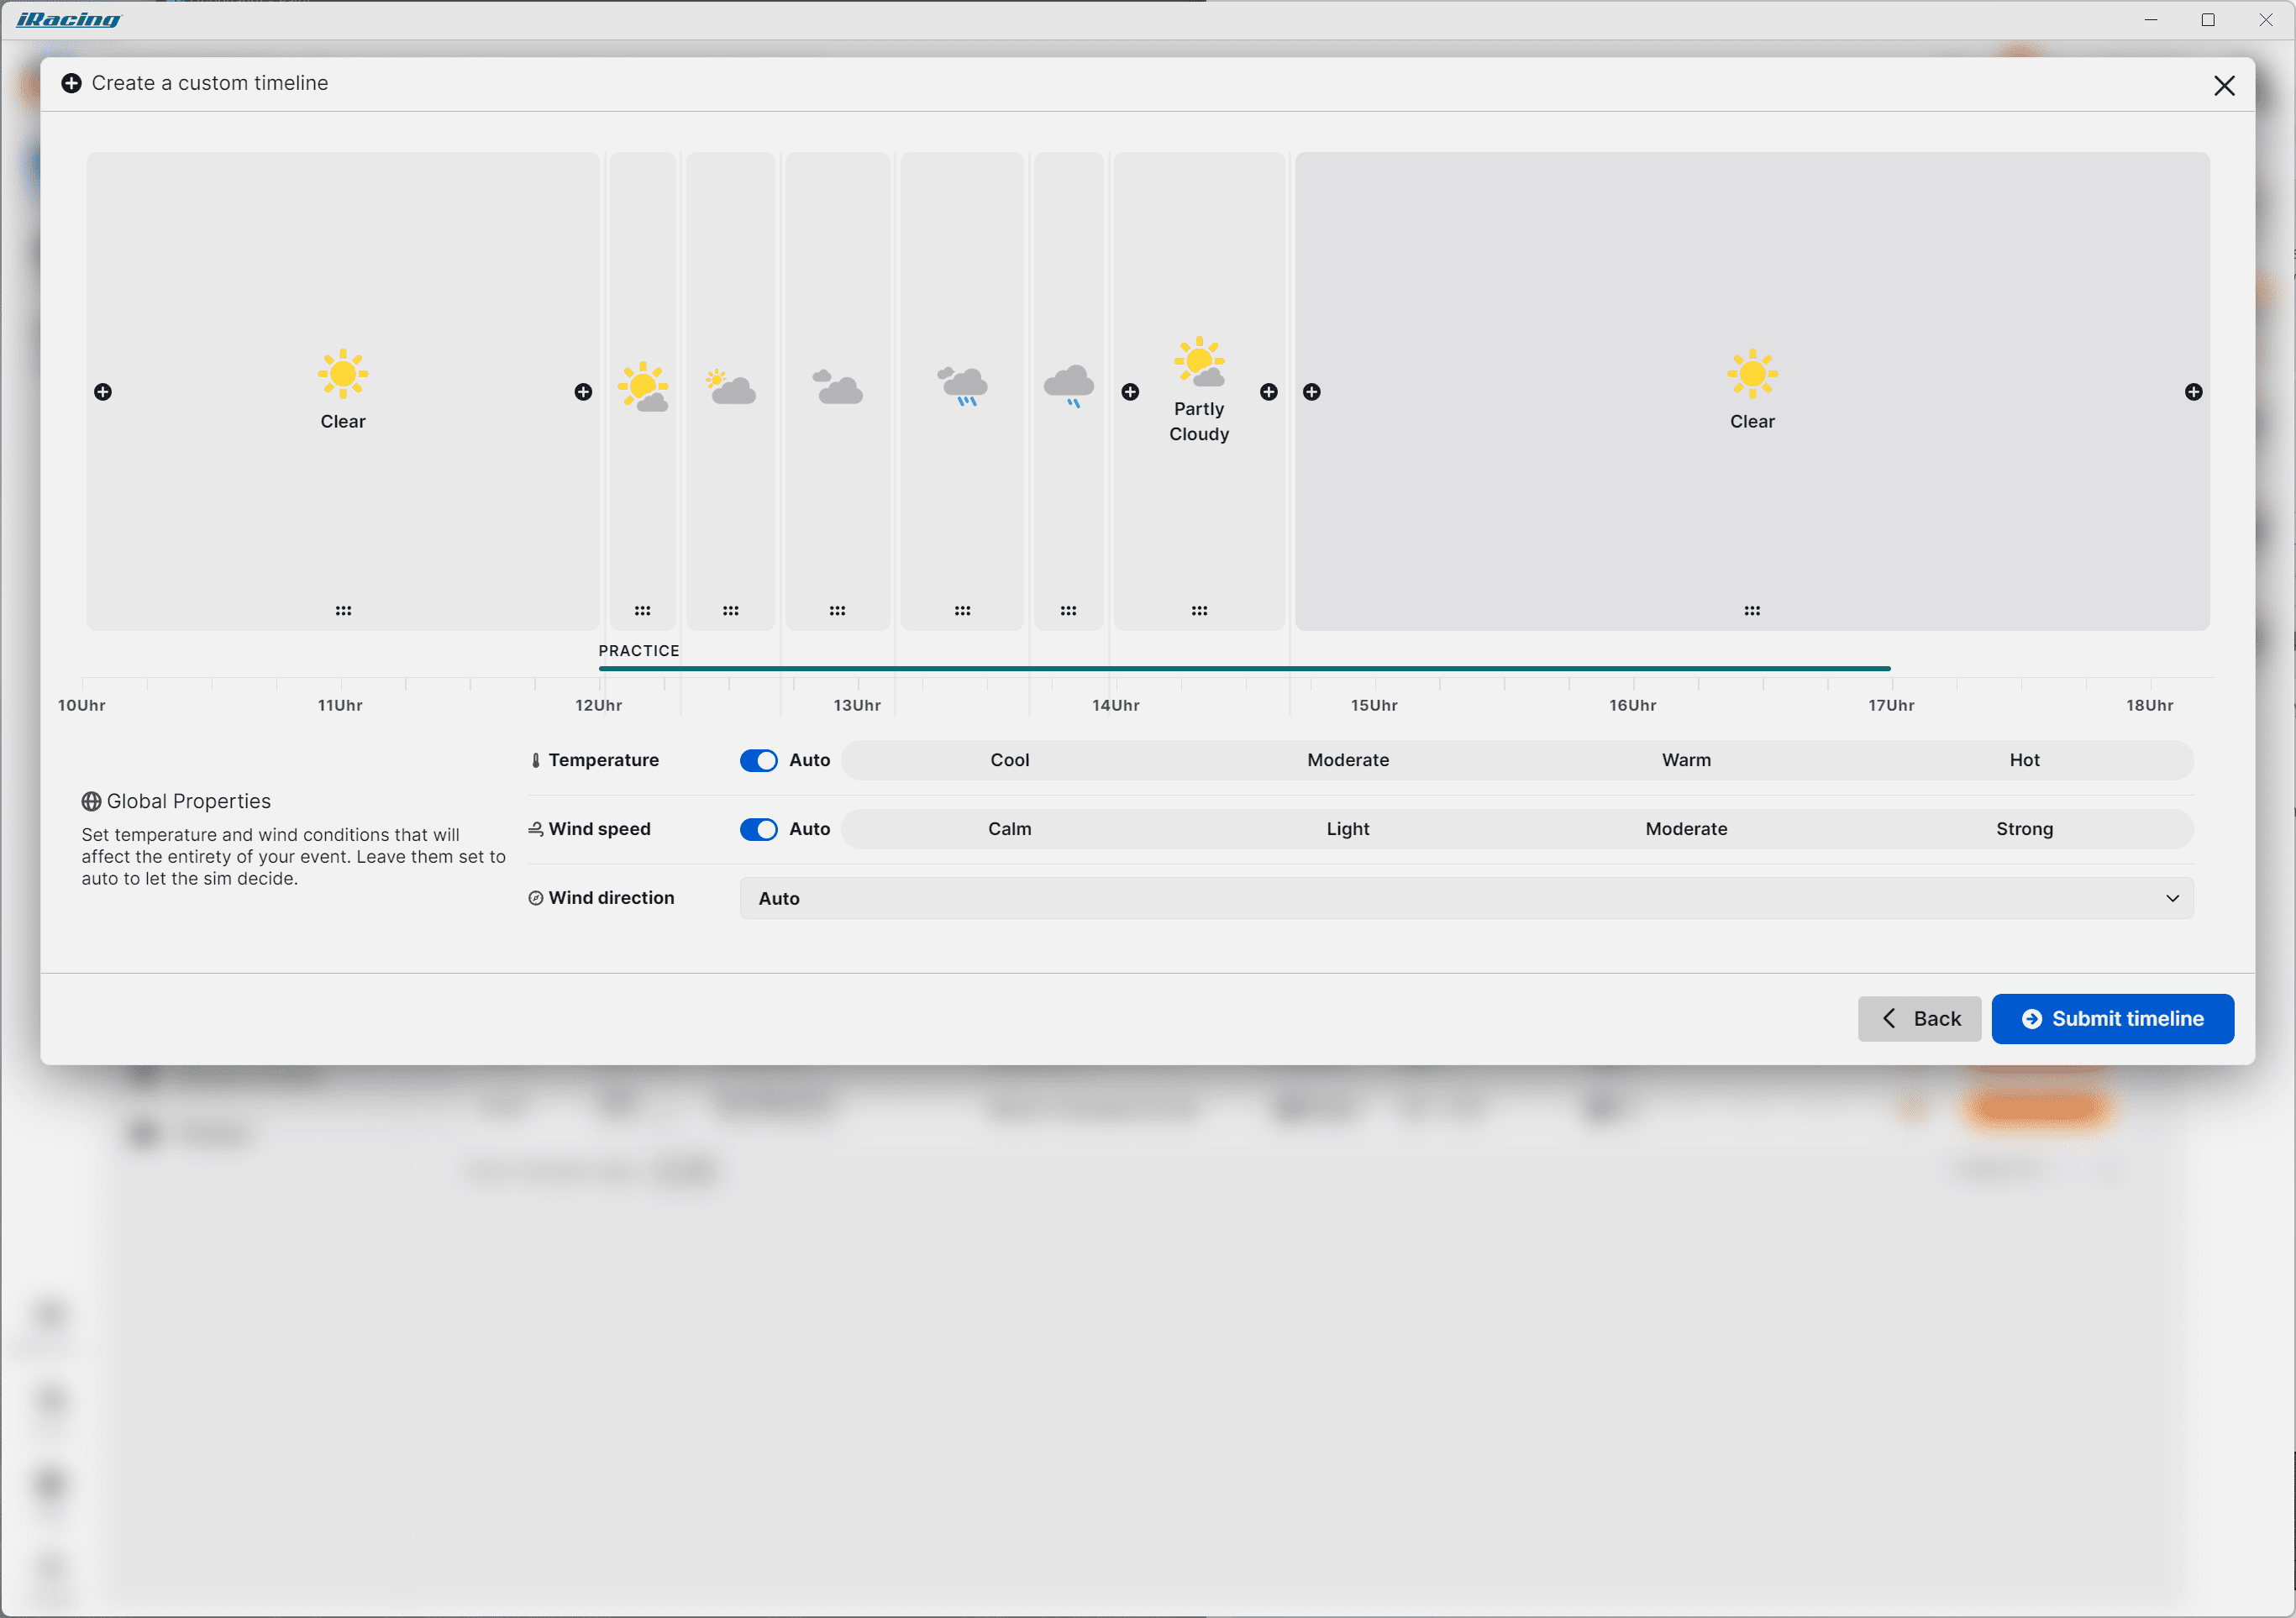Viewport: 2296px width, 1618px height.
Task: Click plus icon at left timeline edge
Action: (x=103, y=392)
